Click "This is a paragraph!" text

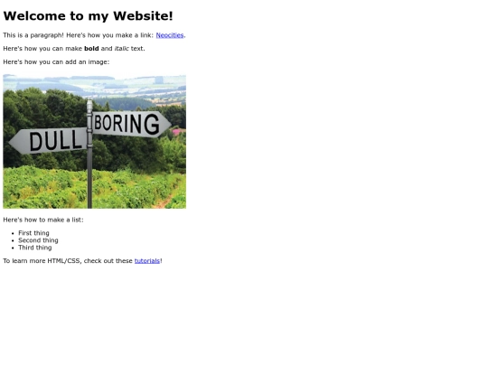pyautogui.click(x=33, y=35)
